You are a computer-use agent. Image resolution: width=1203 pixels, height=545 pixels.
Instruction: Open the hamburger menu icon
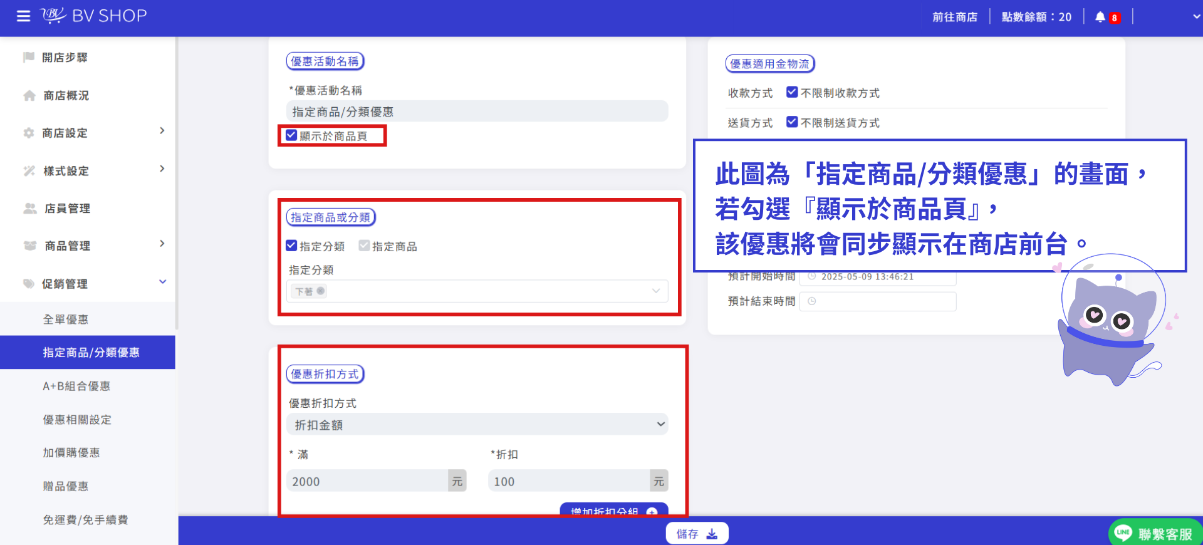23,16
